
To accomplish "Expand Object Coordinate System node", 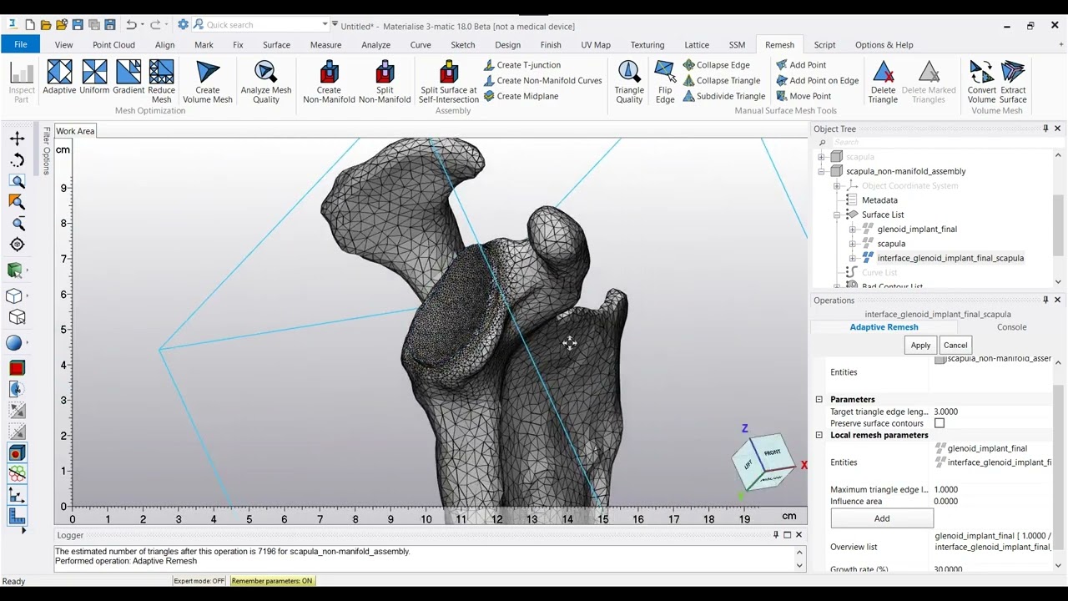I will 837,186.
